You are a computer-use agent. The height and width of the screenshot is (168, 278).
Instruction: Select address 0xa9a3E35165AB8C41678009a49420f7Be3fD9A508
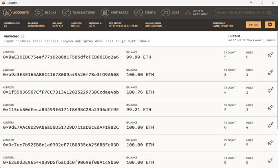click(61, 75)
